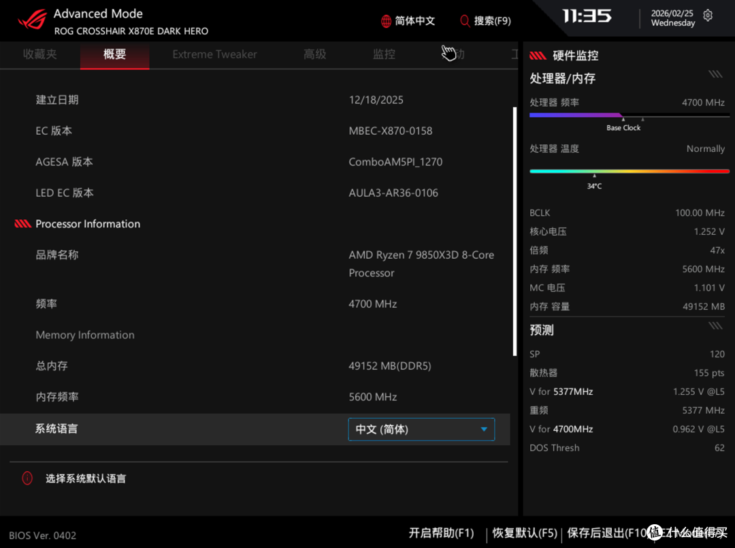
Task: Click red stripes icon beside Processor Information
Action: point(23,223)
